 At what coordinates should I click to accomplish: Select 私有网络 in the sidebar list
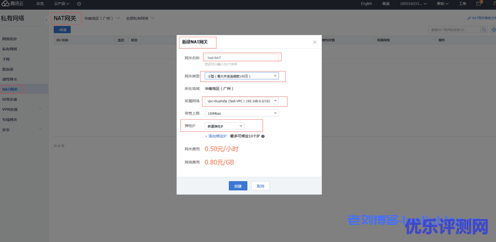pos(10,49)
